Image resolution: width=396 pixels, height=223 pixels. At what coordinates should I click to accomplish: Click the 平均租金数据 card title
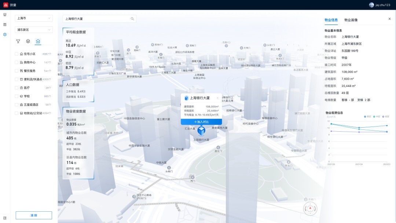point(76,32)
